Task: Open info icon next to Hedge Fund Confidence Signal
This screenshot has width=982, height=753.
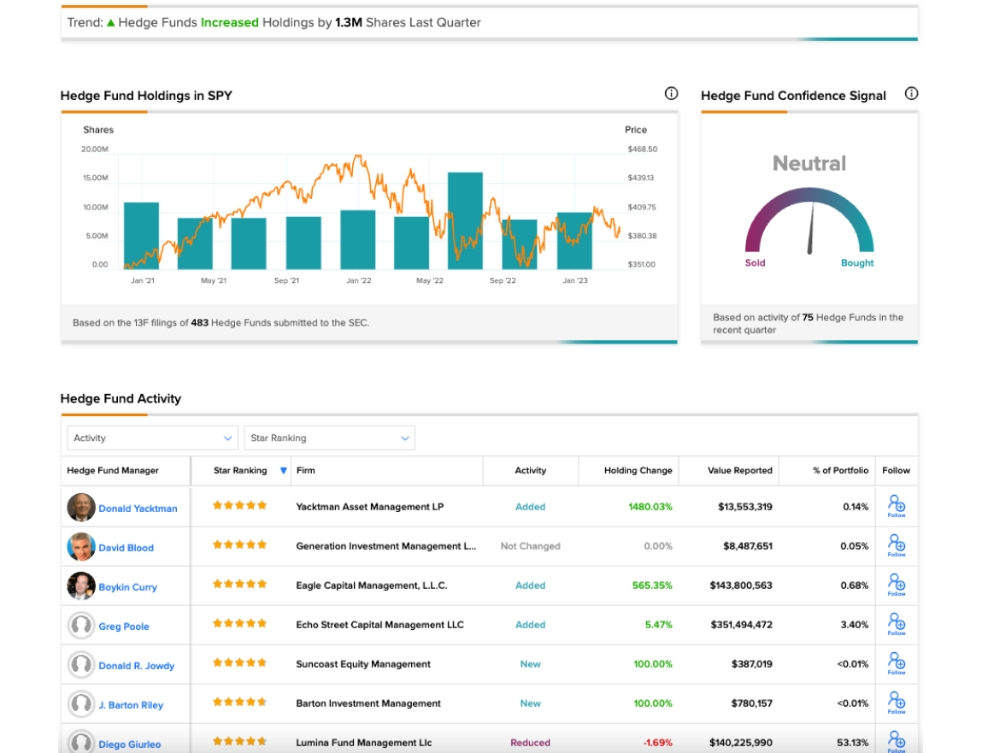Action: click(911, 94)
